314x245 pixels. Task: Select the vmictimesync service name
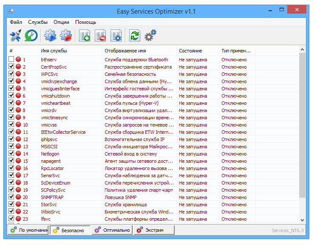tap(54, 118)
